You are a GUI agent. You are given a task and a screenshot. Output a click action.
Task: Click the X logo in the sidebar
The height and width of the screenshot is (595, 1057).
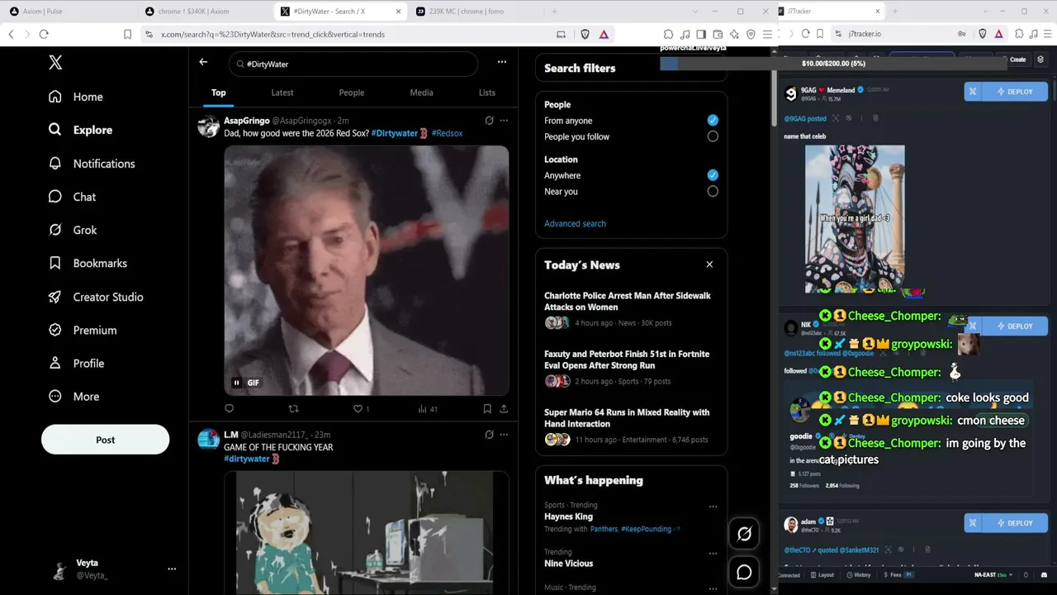(55, 63)
